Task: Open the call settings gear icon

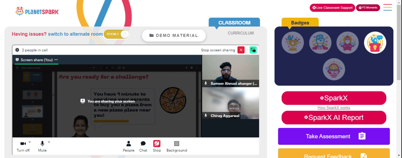Action: [x=17, y=50]
